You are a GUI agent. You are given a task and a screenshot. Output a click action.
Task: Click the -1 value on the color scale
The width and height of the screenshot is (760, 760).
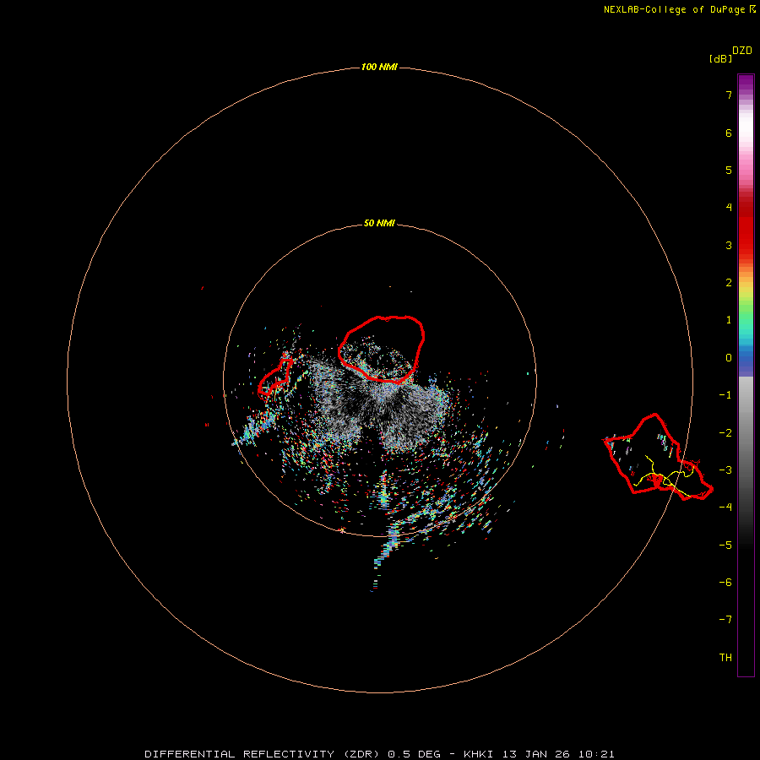pos(725,395)
